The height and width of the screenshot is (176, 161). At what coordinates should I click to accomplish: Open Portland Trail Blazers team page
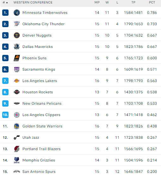click(41, 149)
